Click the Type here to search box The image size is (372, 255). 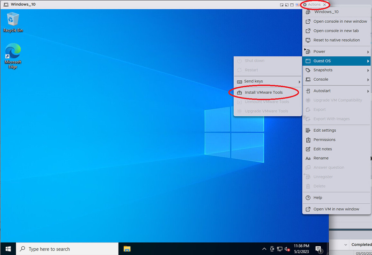(67, 249)
